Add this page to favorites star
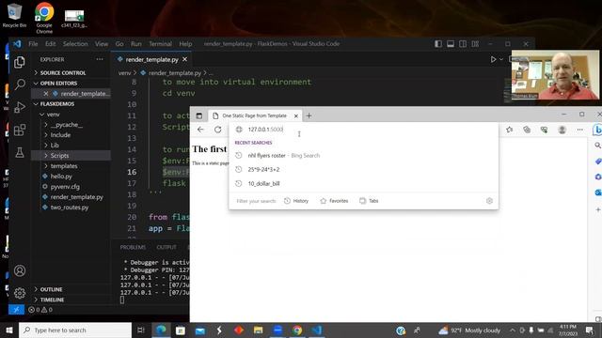Viewport: 602px width, 338px height. click(510, 130)
